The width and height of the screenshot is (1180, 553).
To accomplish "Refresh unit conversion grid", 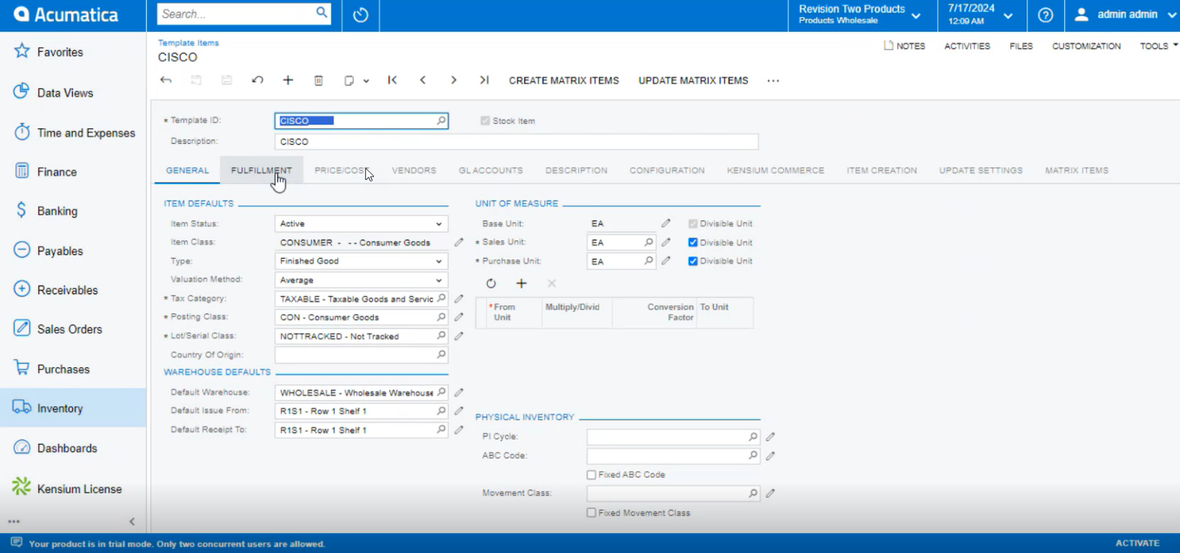I will (491, 283).
